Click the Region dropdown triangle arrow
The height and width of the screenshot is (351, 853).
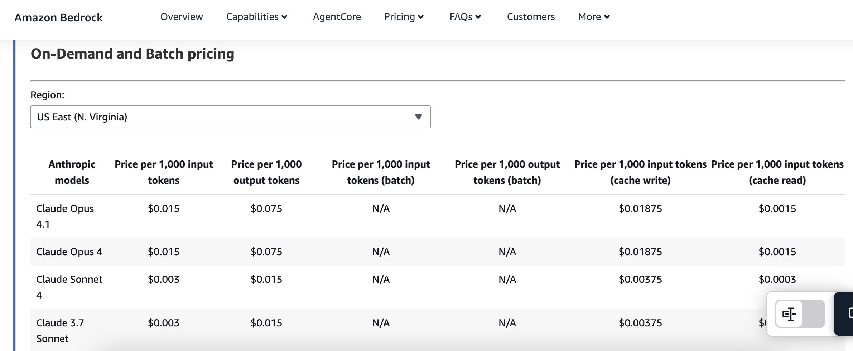coord(418,117)
